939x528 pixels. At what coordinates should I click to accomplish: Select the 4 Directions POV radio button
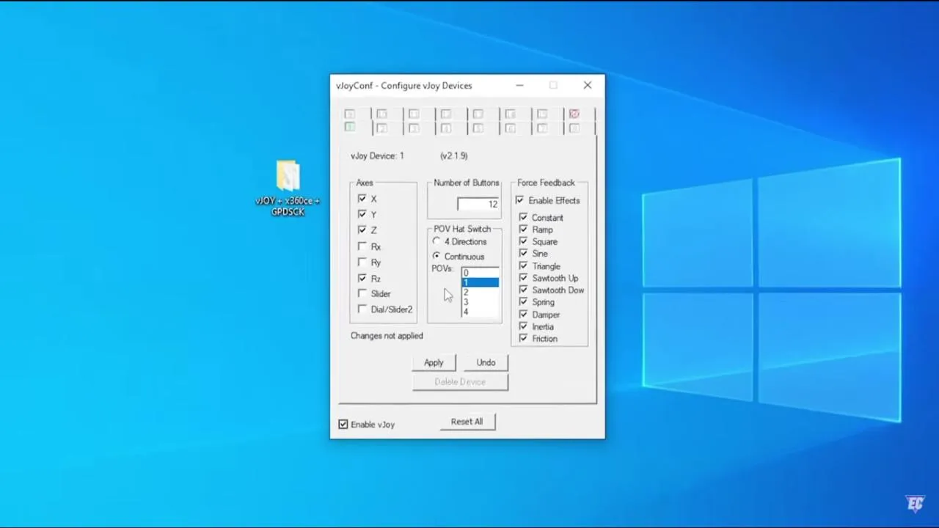click(x=436, y=241)
